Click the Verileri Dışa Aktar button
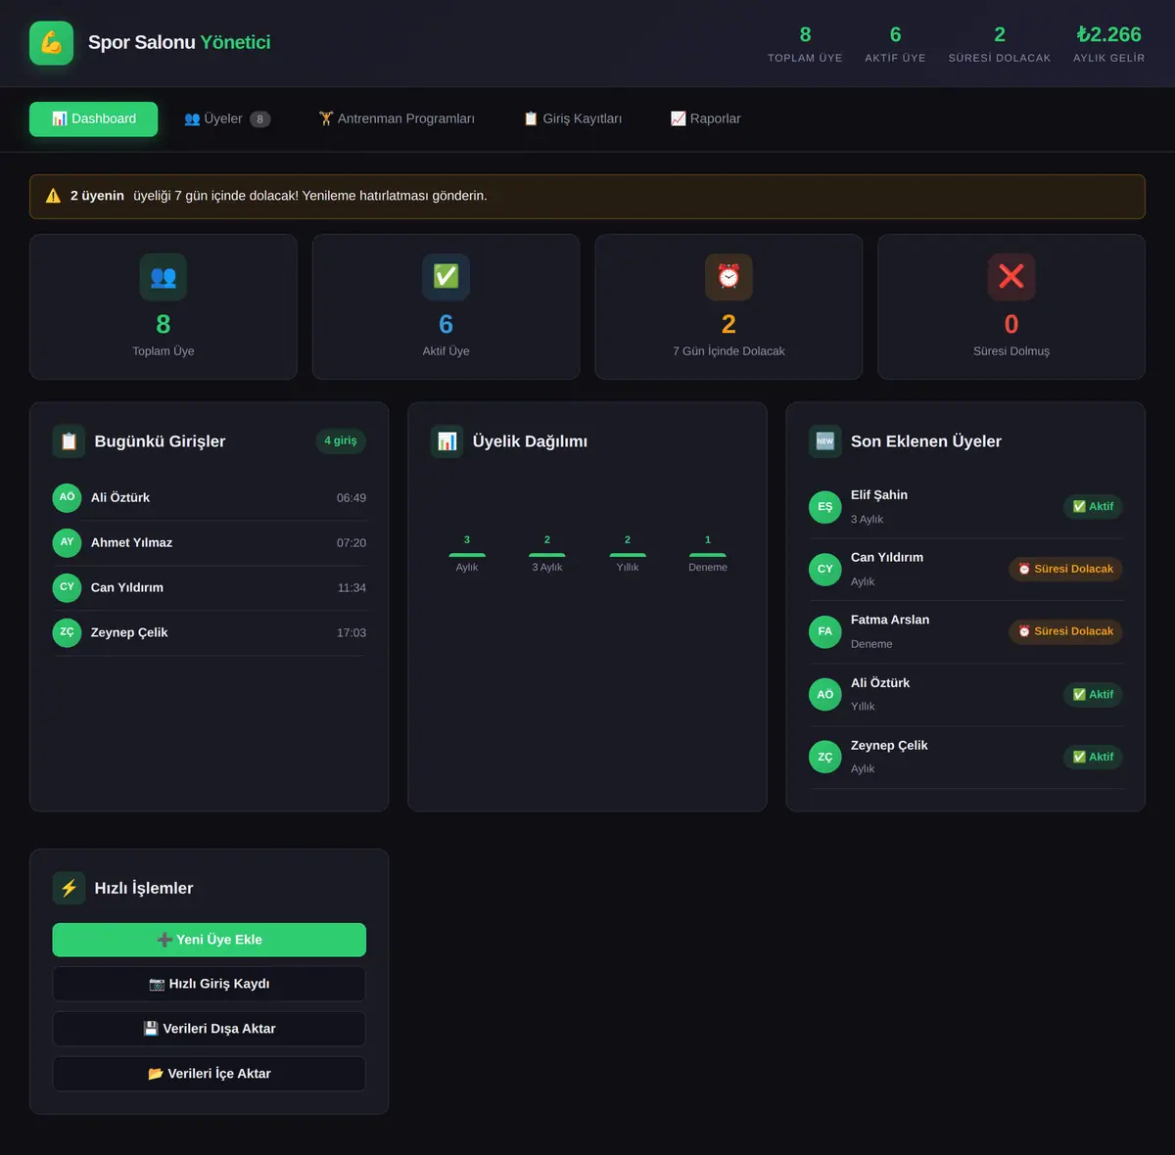Image resolution: width=1175 pixels, height=1155 pixels. pos(210,1029)
